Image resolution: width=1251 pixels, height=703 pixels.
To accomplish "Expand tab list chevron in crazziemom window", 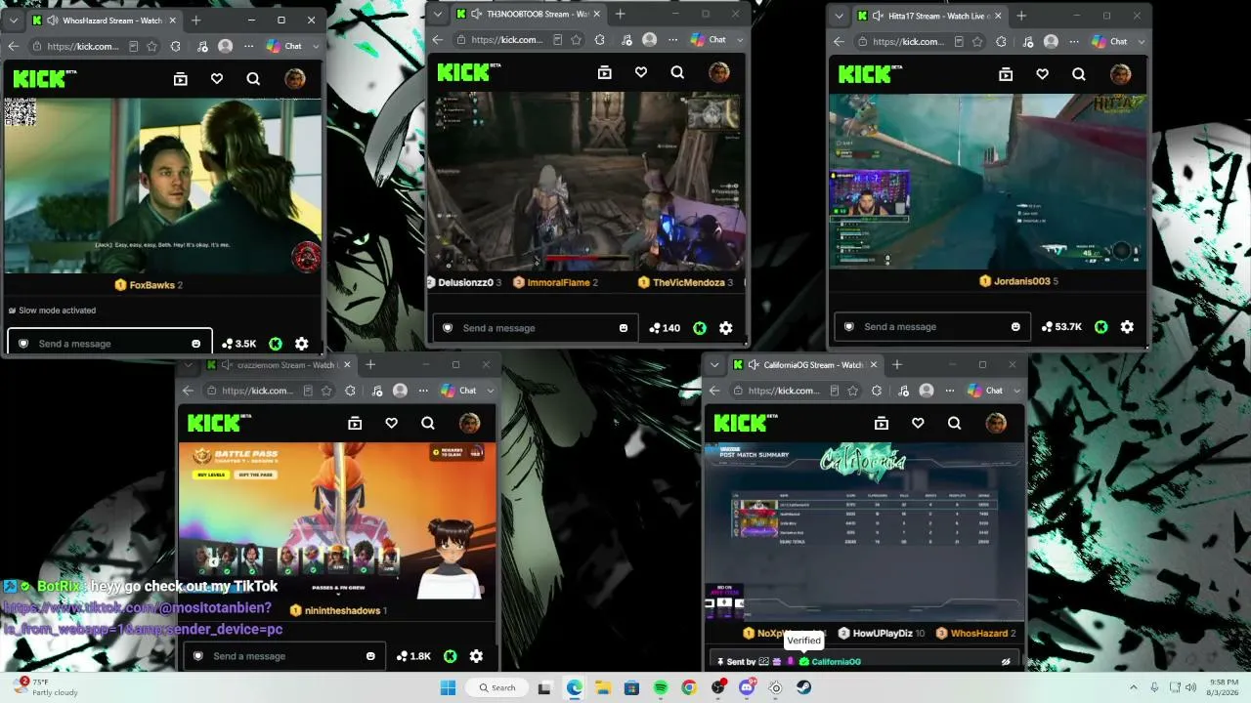I will pyautogui.click(x=190, y=365).
